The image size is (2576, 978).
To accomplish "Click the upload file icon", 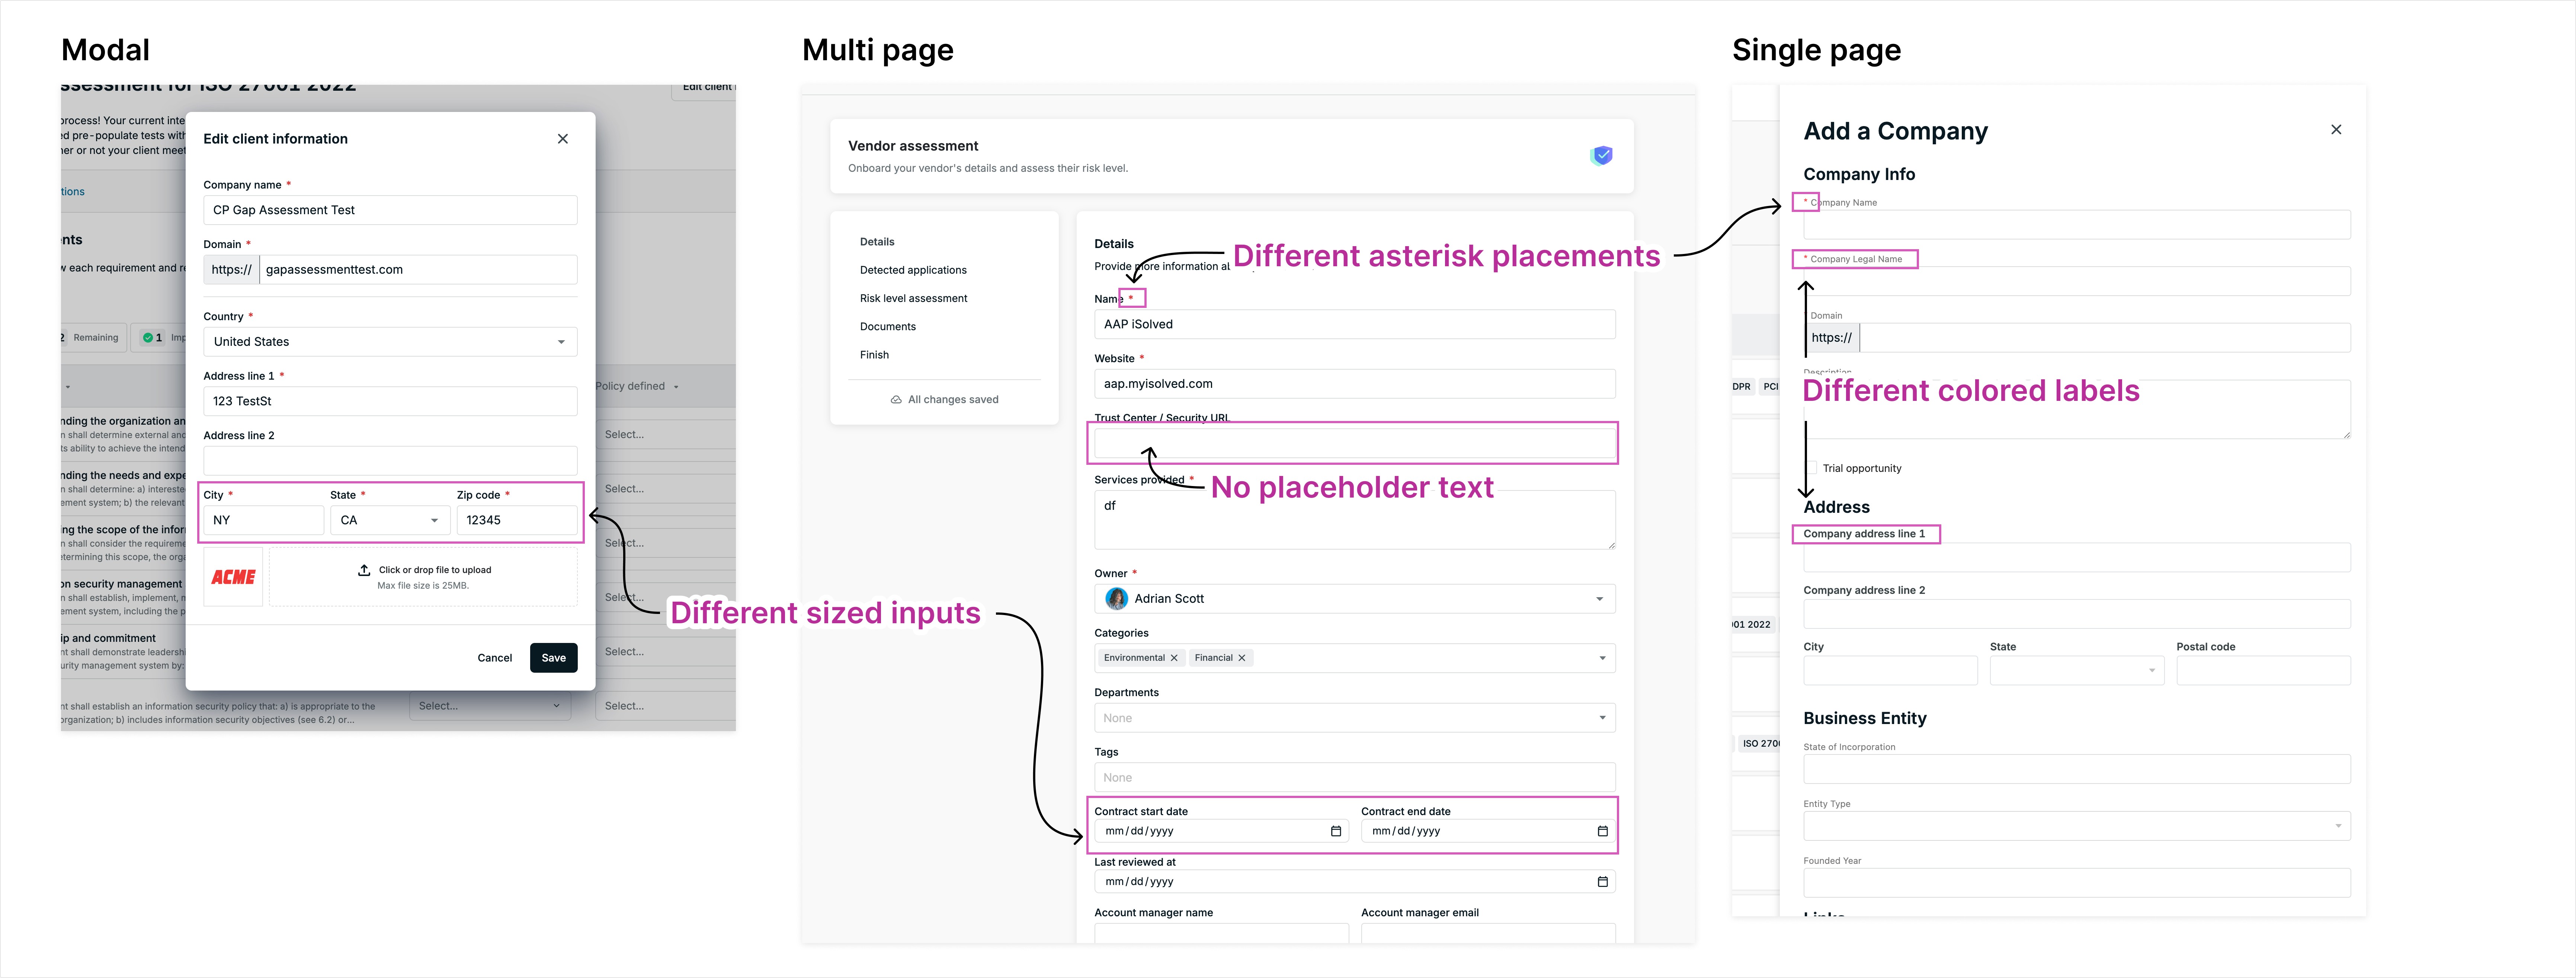I will (364, 570).
